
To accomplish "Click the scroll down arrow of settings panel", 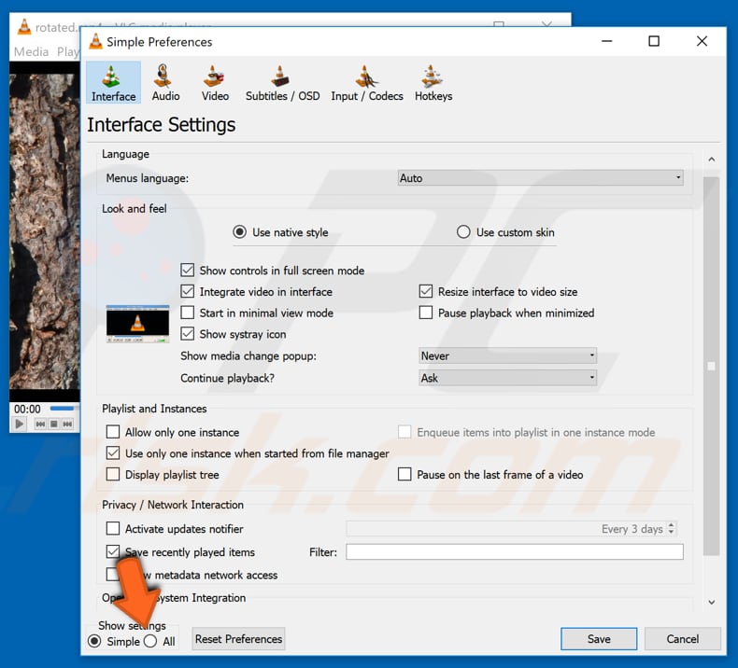I will [x=712, y=602].
